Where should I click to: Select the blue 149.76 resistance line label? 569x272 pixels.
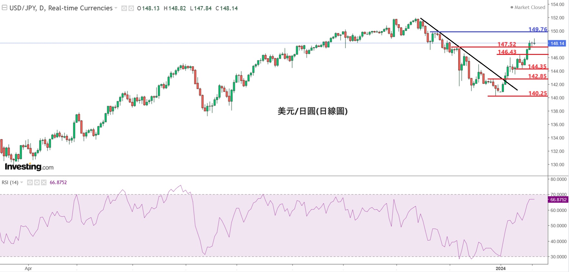click(538, 29)
